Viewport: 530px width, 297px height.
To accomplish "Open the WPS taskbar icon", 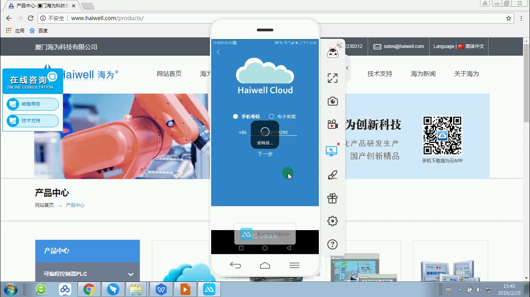I will [x=161, y=289].
